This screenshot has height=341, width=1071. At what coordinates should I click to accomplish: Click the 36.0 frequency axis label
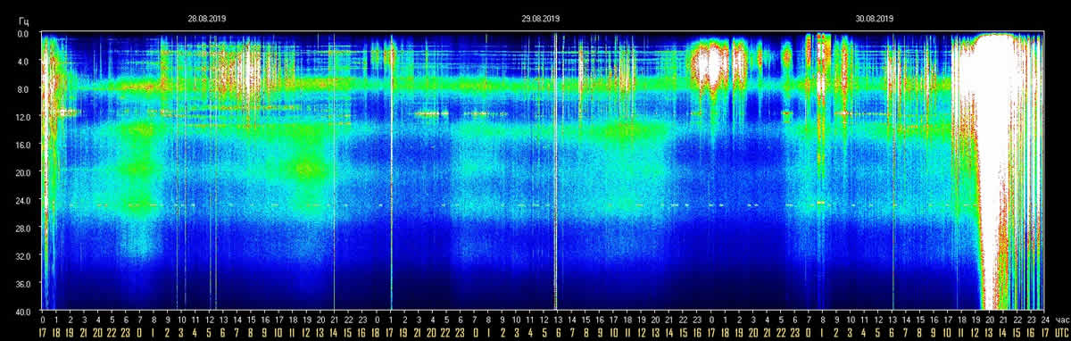click(x=21, y=284)
